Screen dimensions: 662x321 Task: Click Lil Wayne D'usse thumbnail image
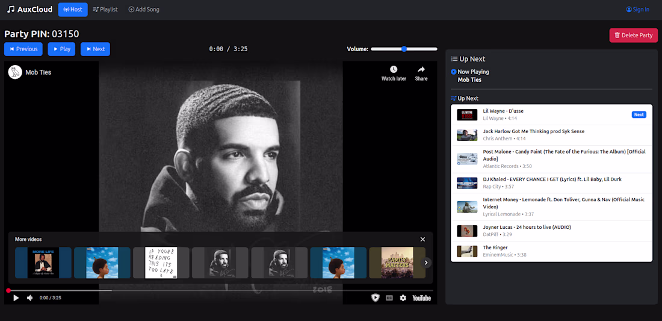467,114
